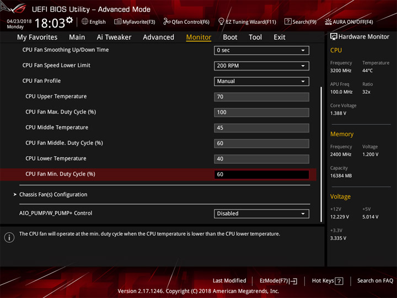
Task: Select AIO_PUMP/W_PUMP+ Control label
Action: click(x=56, y=213)
